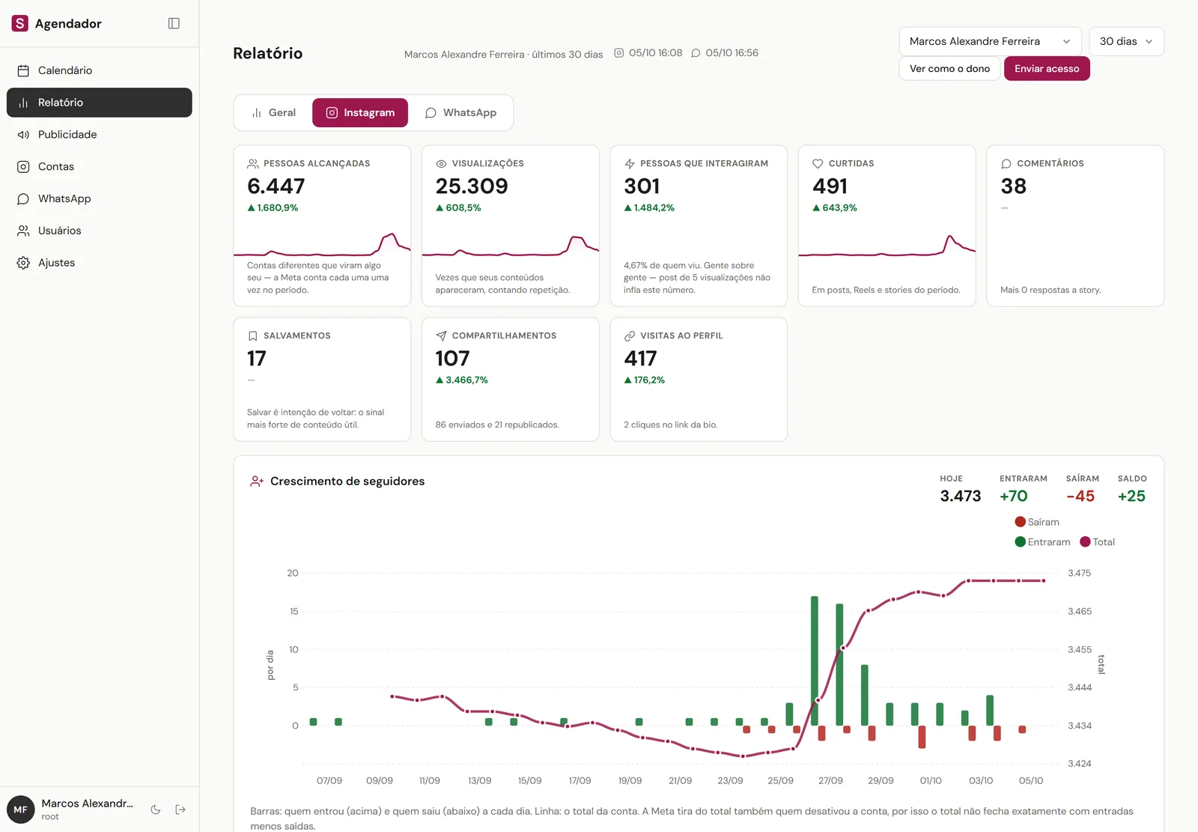This screenshot has height=832, width=1198.
Task: Click the Visitas ao Perfil link icon
Action: coord(630,336)
